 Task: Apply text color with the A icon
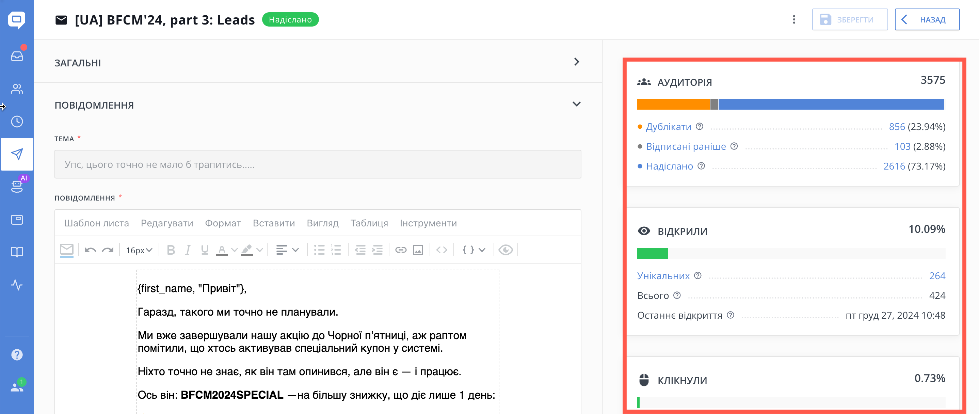pyautogui.click(x=222, y=250)
